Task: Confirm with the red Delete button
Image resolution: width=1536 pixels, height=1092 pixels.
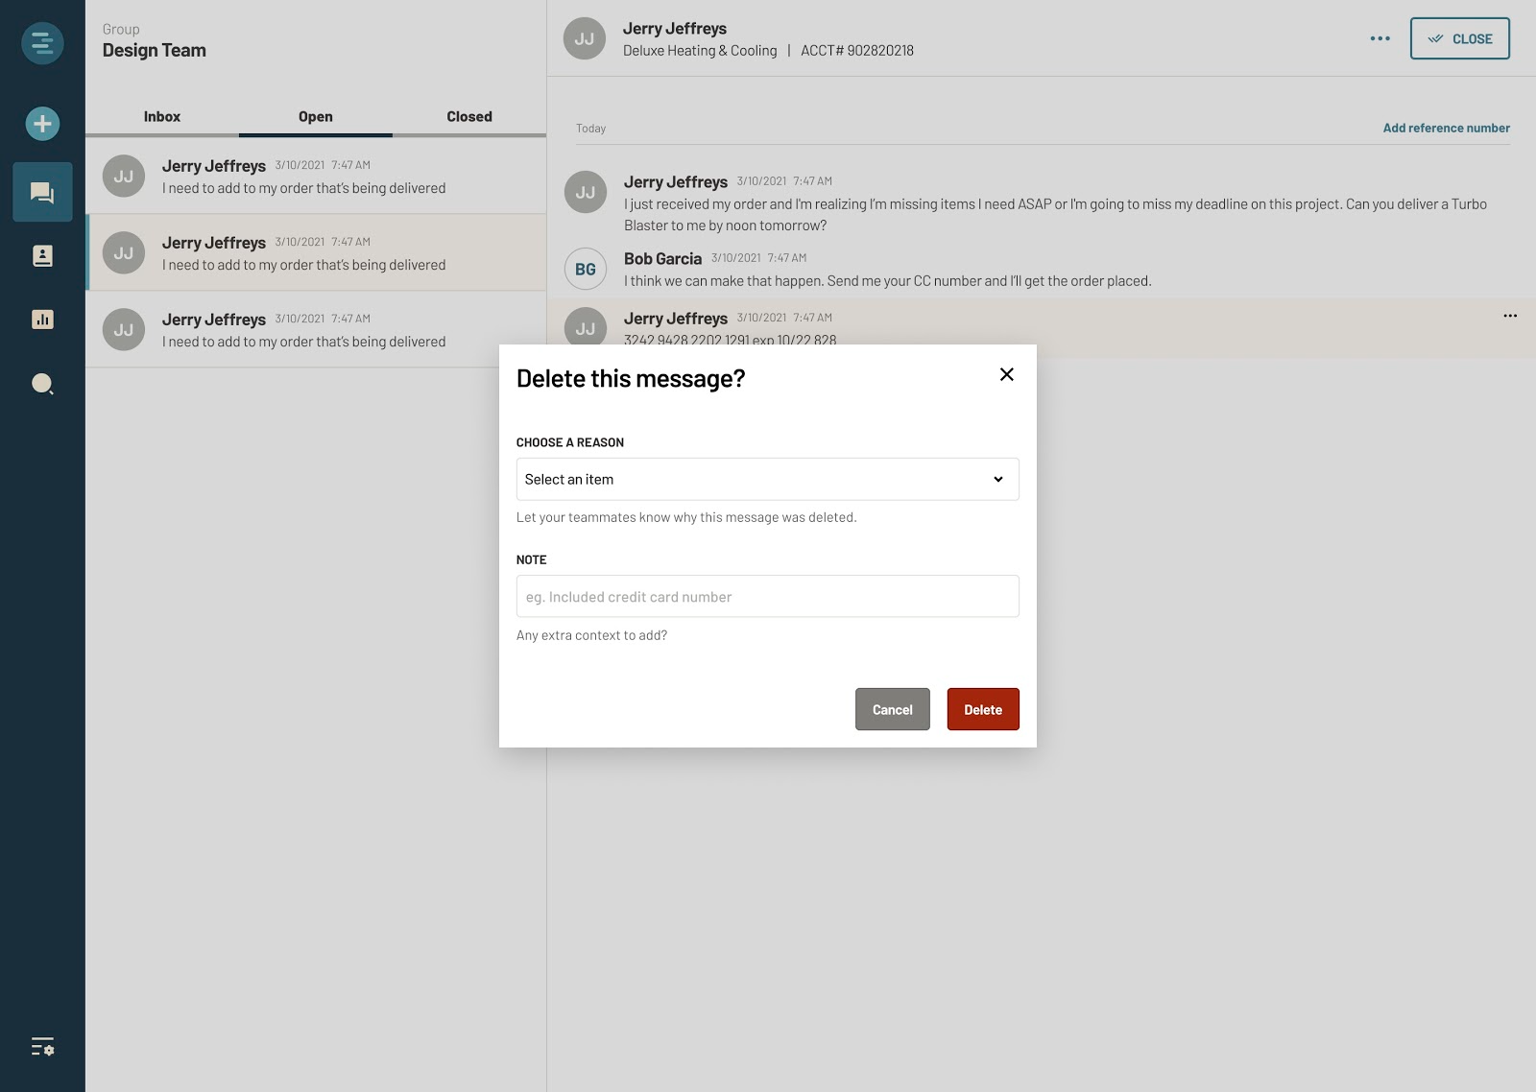Action: coord(982,709)
